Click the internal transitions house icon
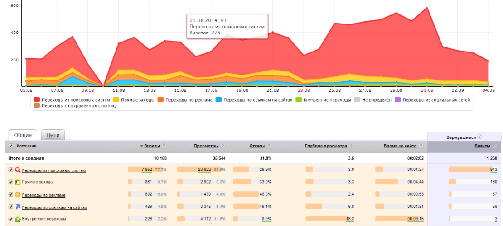The height and width of the screenshot is (226, 503). coord(18,219)
